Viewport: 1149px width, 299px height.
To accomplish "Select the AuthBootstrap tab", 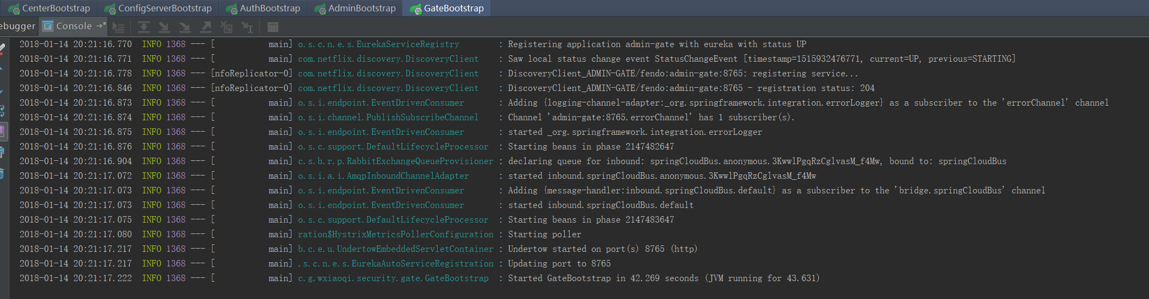I will pos(263,8).
